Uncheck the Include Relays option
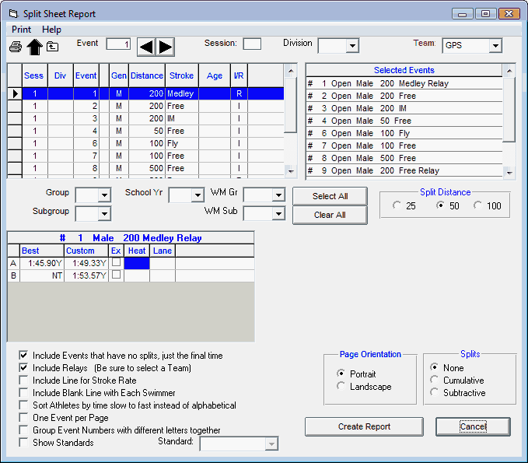The image size is (528, 463). (x=24, y=368)
